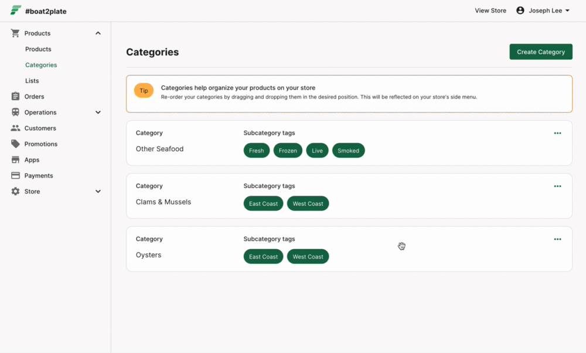The width and height of the screenshot is (586, 353).
Task: Open the three-dot menu for Oysters
Action: [x=557, y=239]
